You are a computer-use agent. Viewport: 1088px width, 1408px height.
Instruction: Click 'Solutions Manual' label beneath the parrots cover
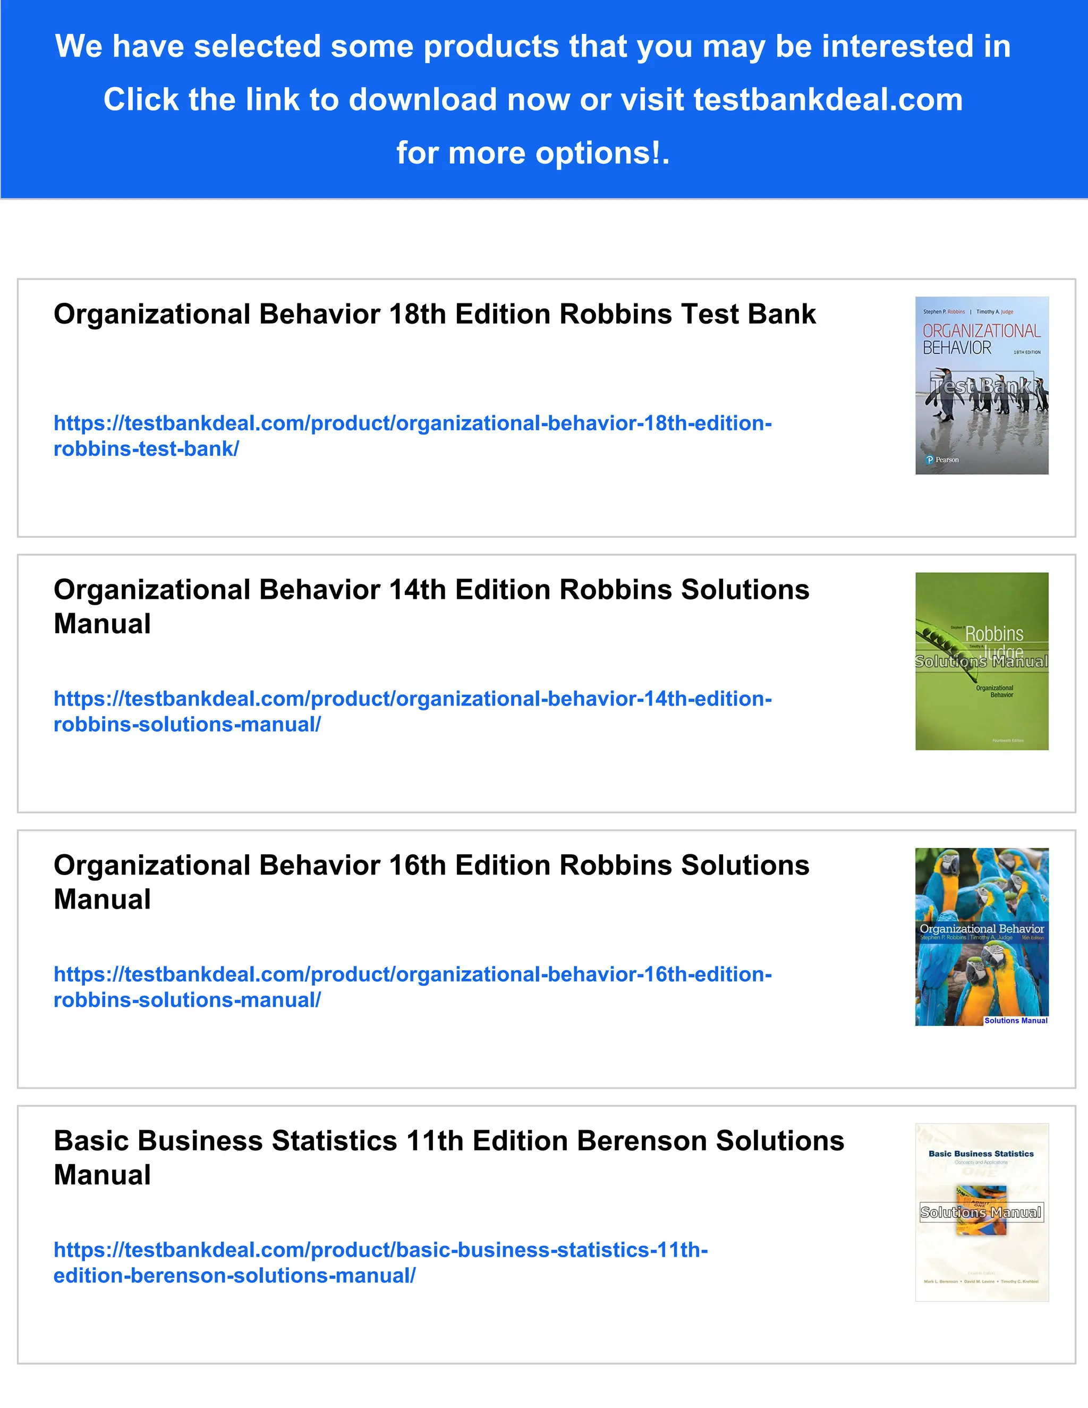(1015, 1021)
